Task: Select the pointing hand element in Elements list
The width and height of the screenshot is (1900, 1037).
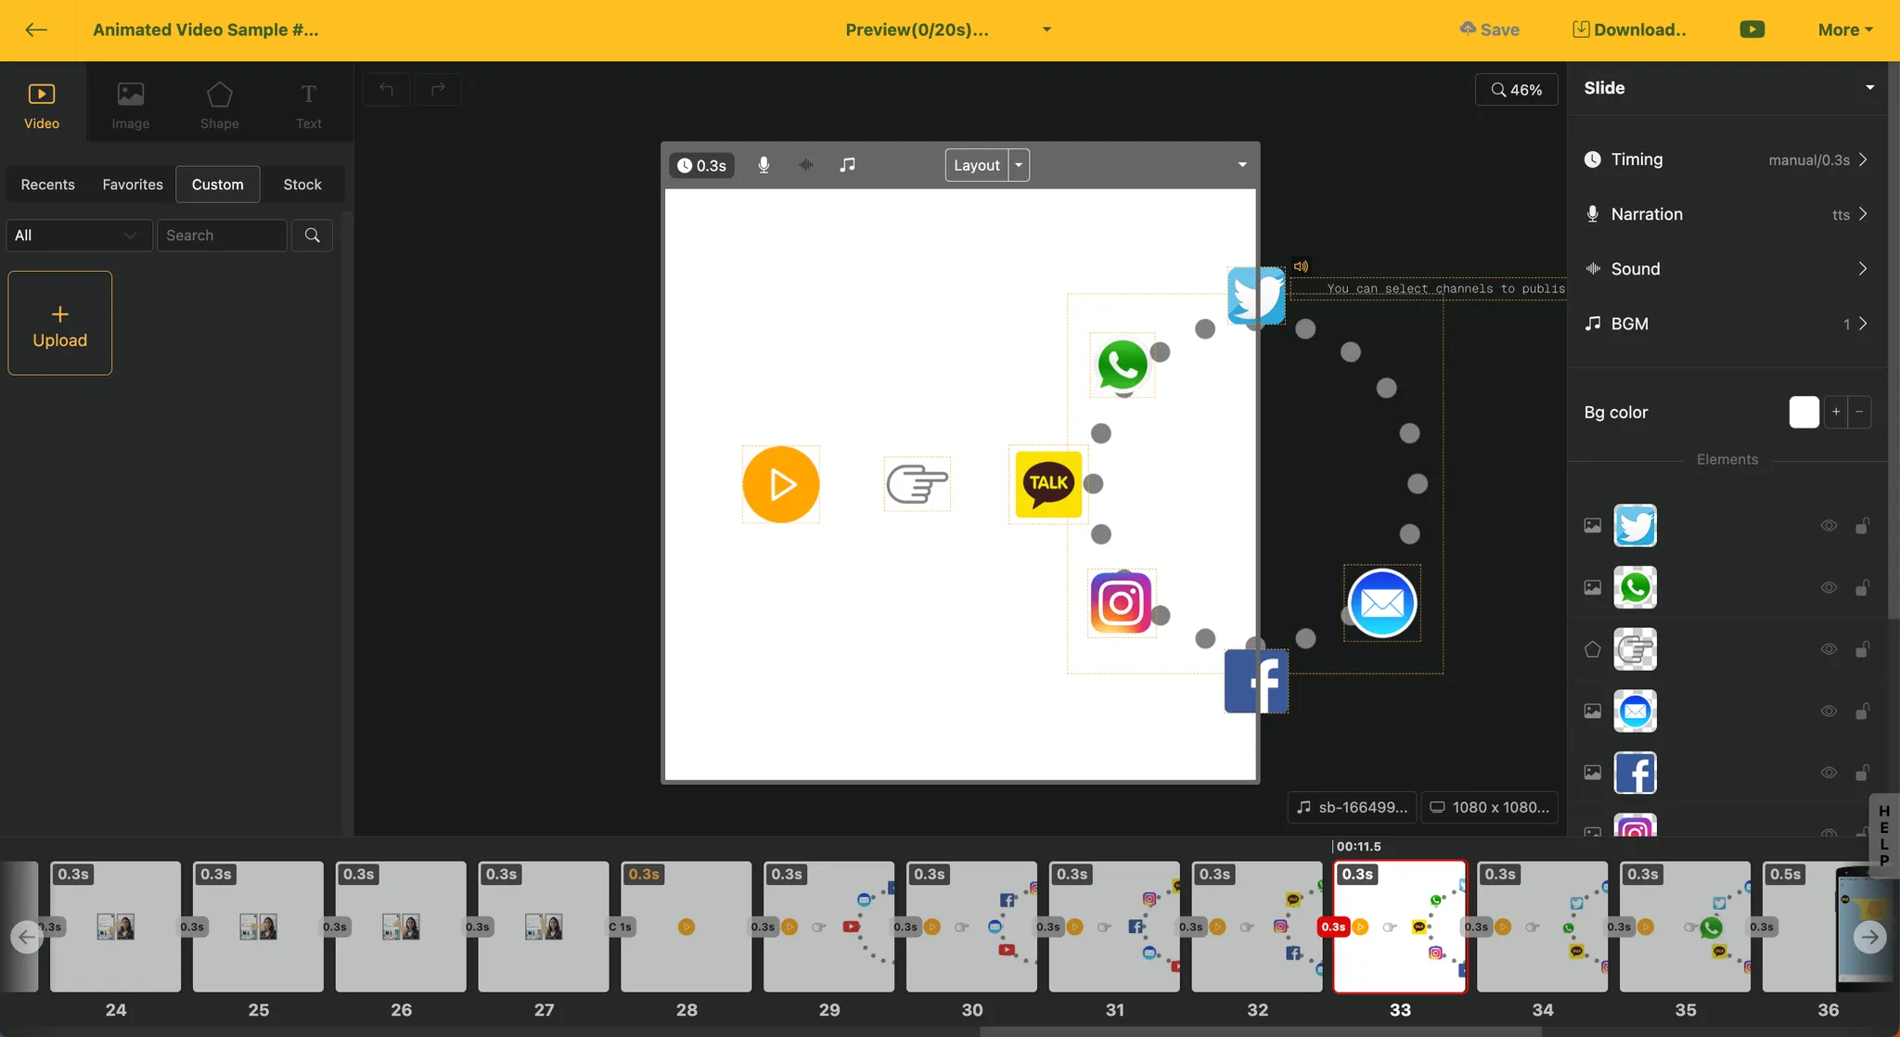Action: (x=1636, y=649)
